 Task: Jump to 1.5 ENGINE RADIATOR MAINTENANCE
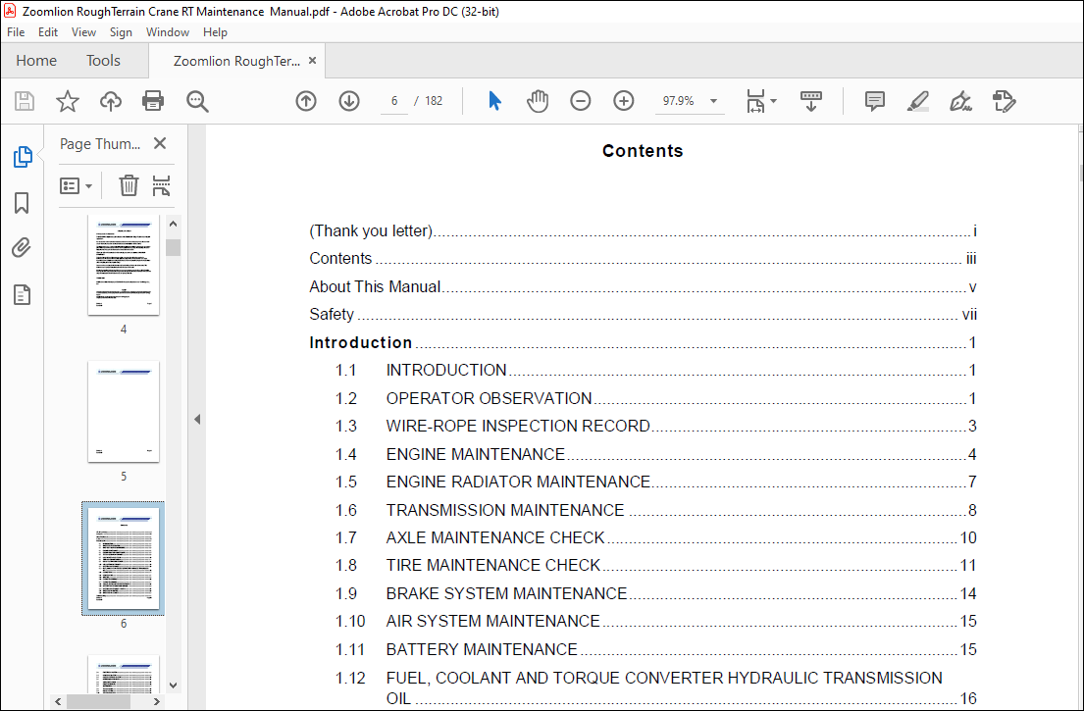(x=655, y=482)
